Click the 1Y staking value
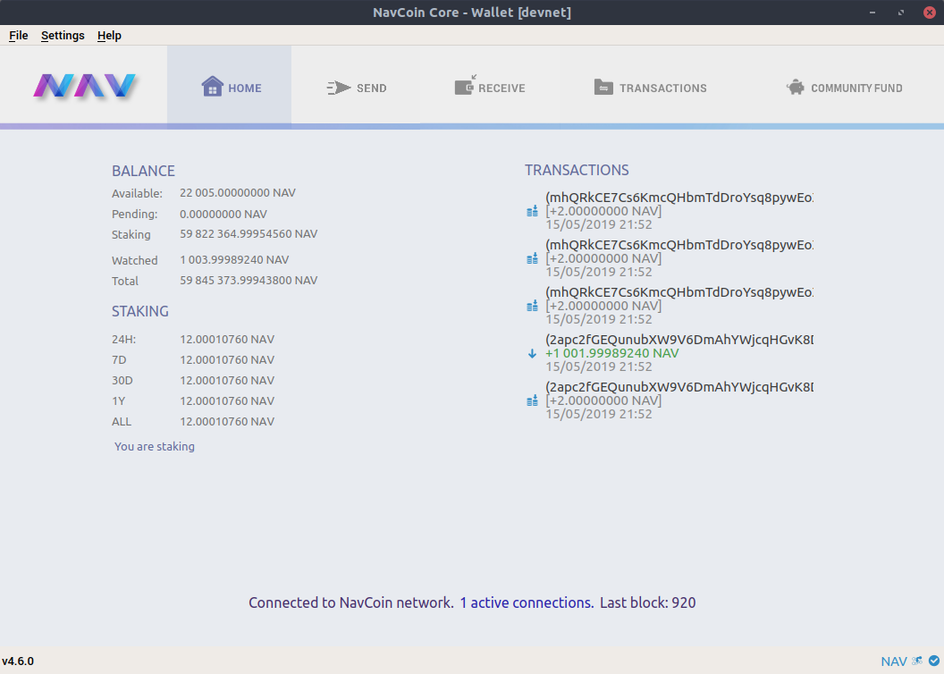The image size is (944, 674). tap(227, 400)
